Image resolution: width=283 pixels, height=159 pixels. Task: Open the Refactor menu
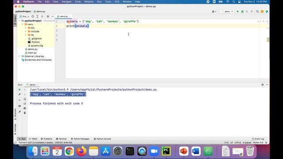click(x=89, y=2)
